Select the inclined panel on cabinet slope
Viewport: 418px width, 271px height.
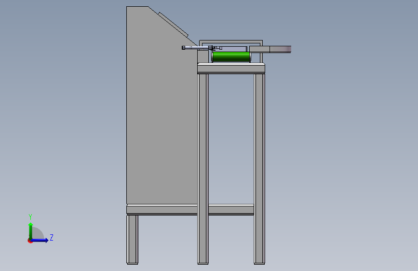tap(174, 25)
